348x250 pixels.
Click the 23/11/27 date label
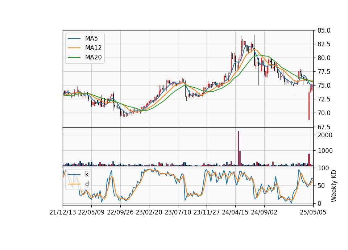click(x=207, y=212)
